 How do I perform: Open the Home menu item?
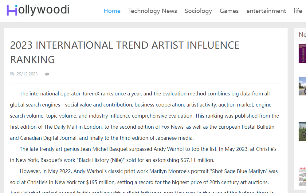coord(112,11)
